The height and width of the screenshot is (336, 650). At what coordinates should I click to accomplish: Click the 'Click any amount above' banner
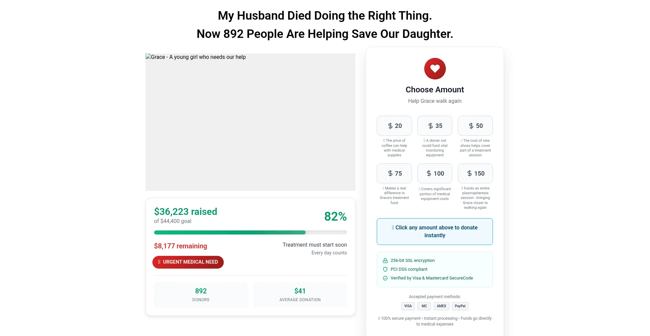tap(435, 231)
